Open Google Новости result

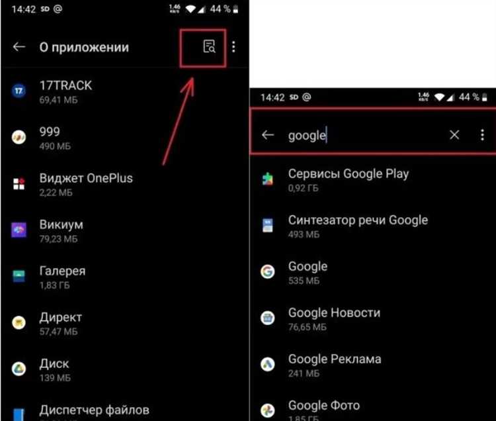click(373, 319)
